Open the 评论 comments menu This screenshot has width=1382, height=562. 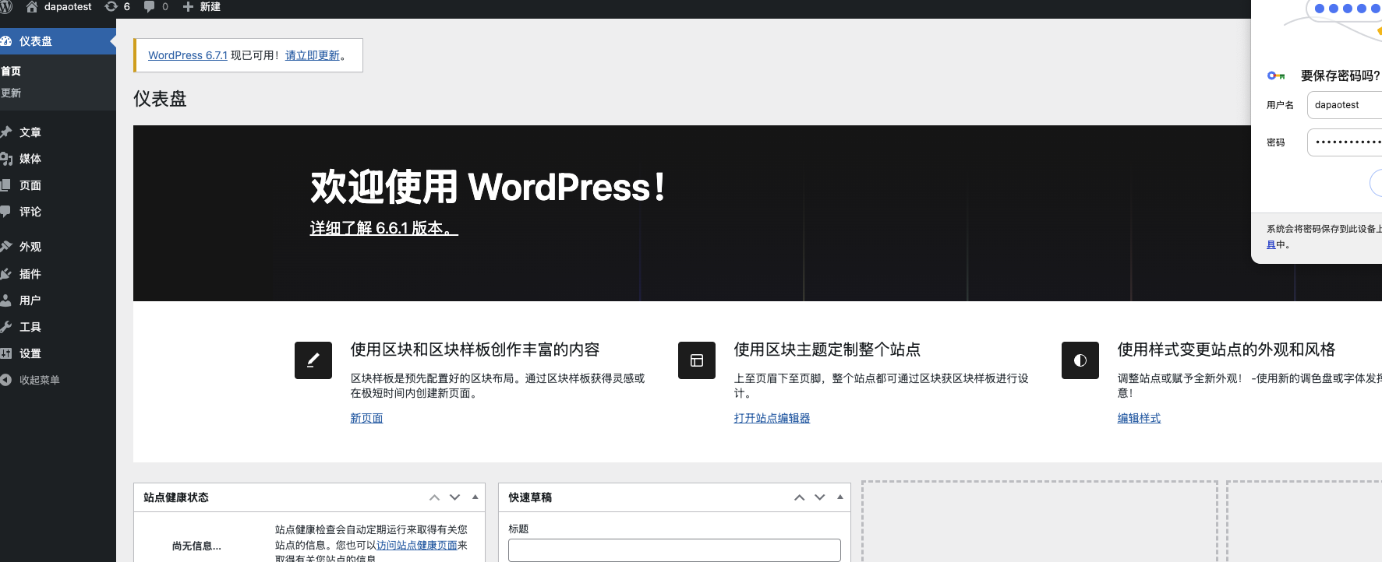pyautogui.click(x=58, y=212)
